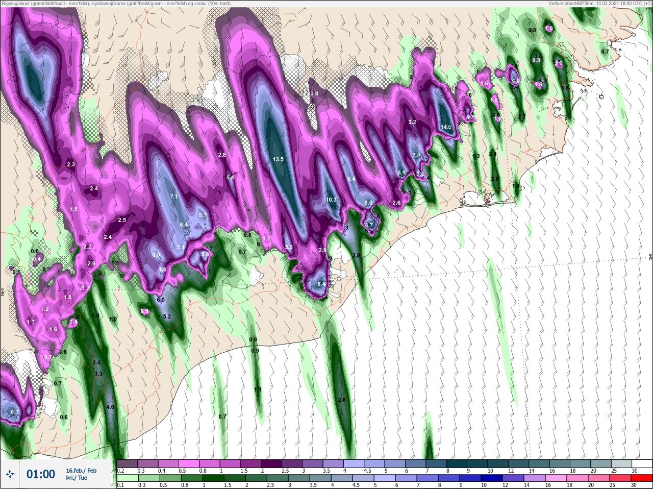Click the 7.4 precipitation value on the map
653x489 pixels.
pos(416,155)
